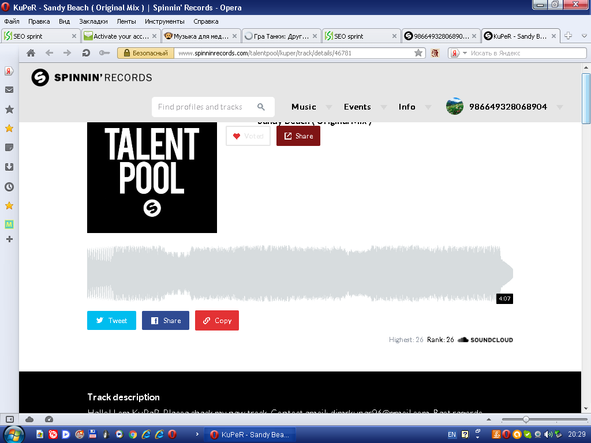Close the first SEO sprint tab

point(74,36)
